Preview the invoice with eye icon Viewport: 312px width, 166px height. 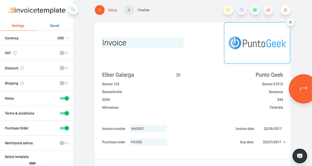pos(255,10)
